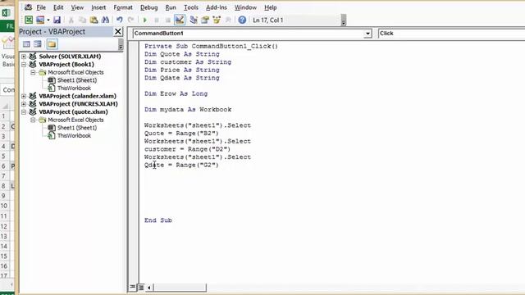This screenshot has height=295, width=525.
Task: Open the Help menu
Action: click(271, 7)
